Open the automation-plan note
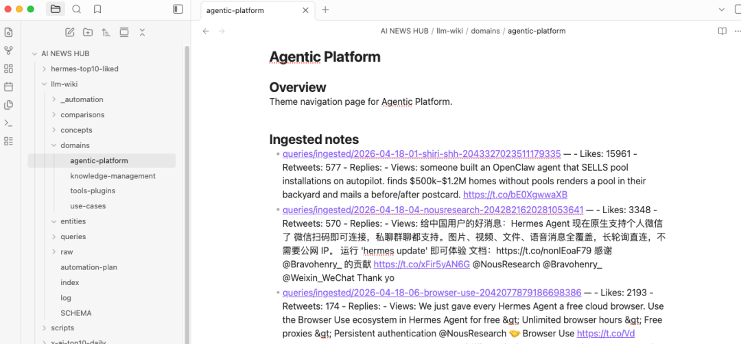This screenshot has width=741, height=344. tap(89, 267)
